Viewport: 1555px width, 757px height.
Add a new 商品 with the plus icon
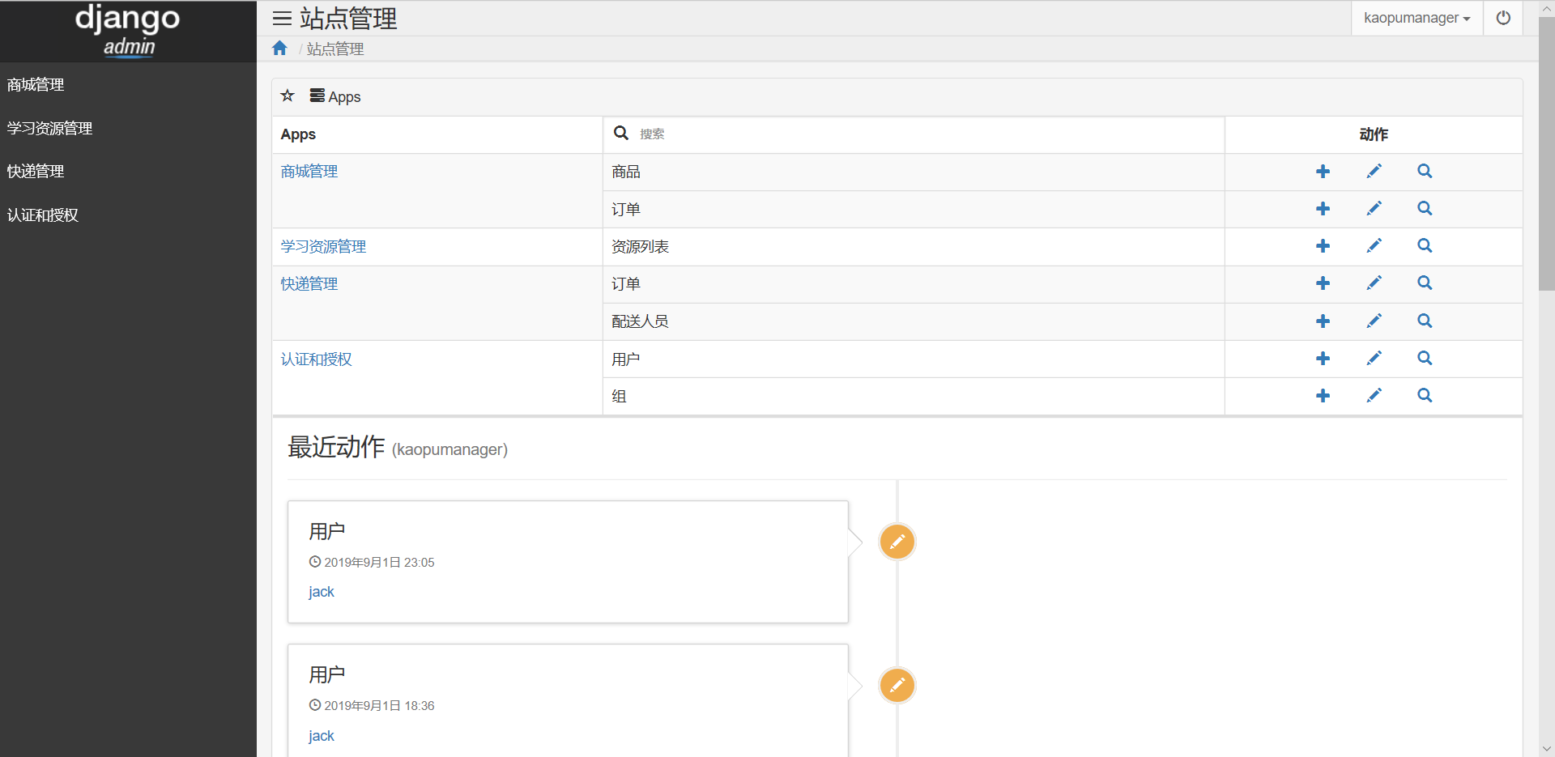point(1323,172)
